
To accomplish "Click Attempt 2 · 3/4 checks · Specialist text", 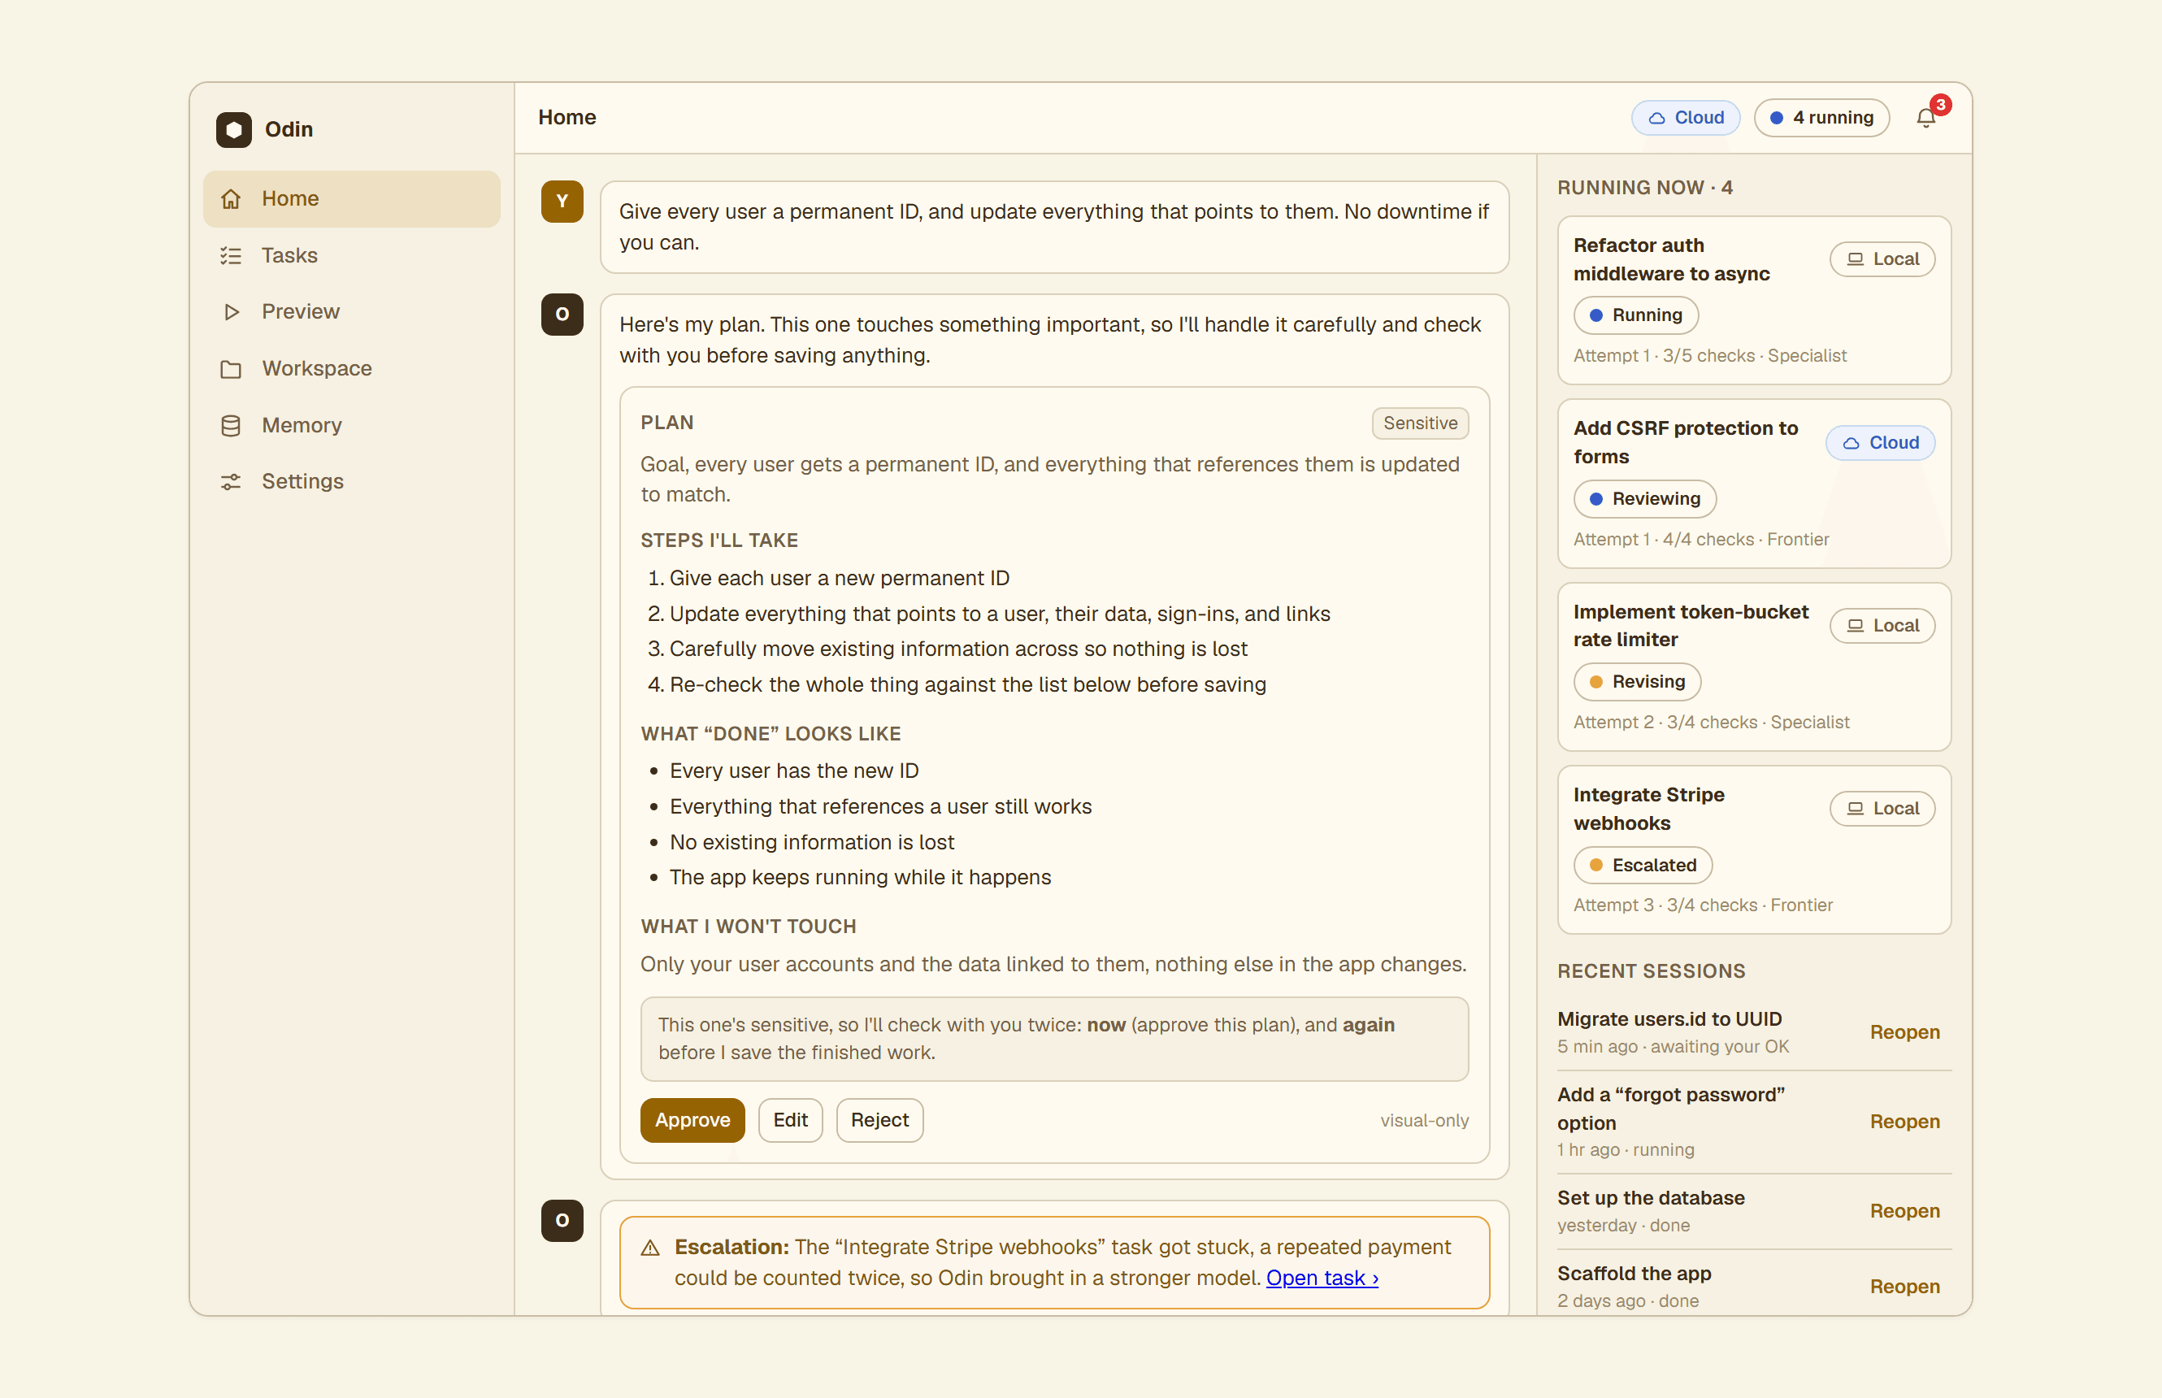I will coord(1711,723).
